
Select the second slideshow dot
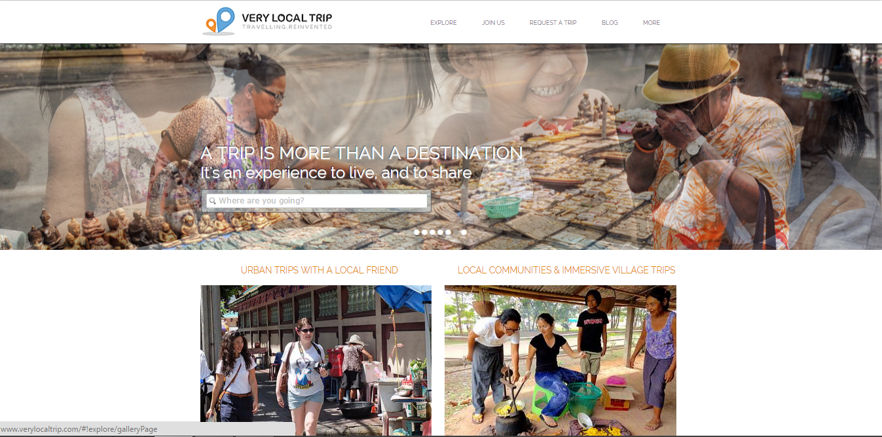click(424, 232)
